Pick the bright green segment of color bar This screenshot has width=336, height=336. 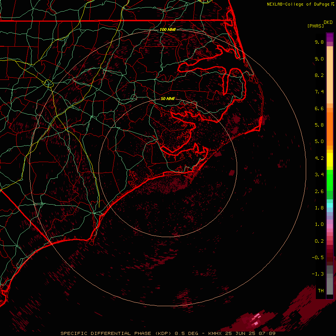tap(330, 180)
